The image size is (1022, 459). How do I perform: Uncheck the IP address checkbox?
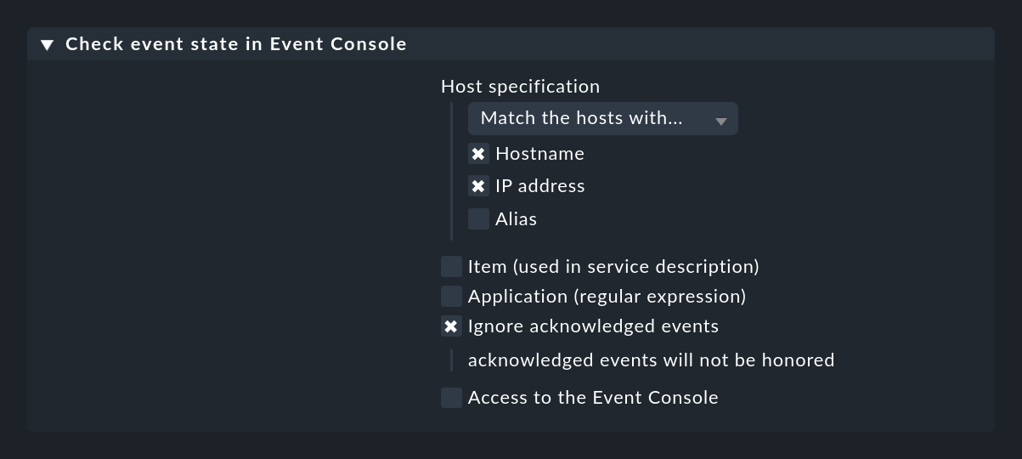pyautogui.click(x=478, y=186)
